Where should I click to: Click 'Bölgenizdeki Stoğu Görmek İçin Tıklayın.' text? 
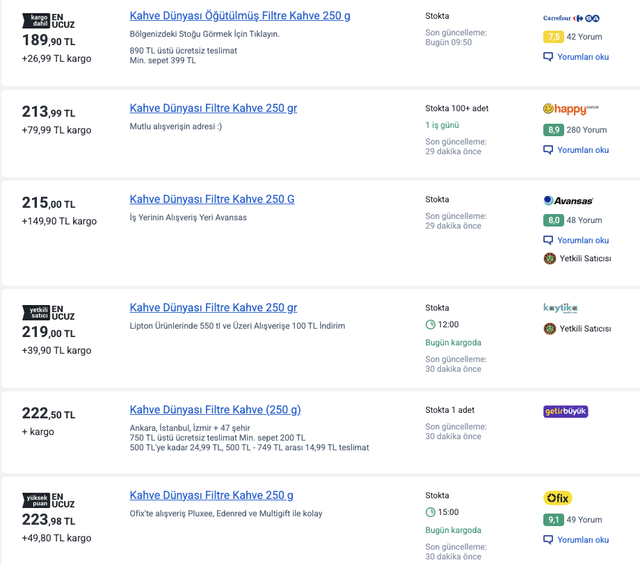(205, 34)
